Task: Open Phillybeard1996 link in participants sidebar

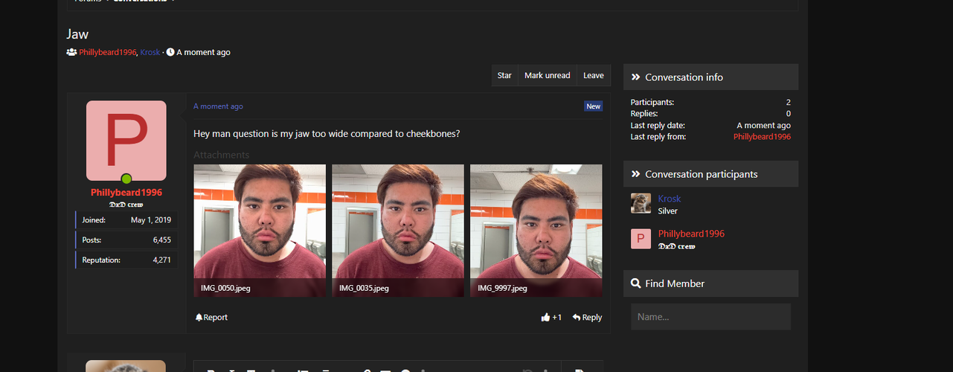Action: (691, 234)
